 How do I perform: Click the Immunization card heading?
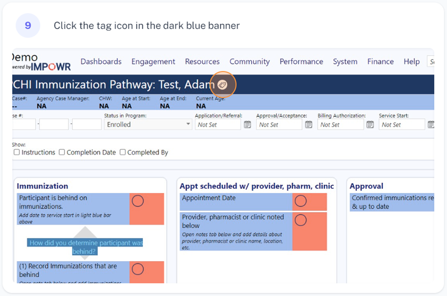(43, 186)
